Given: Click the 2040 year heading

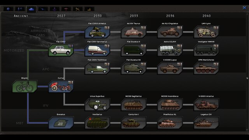Looking at the screenshot, I should point(207,16).
